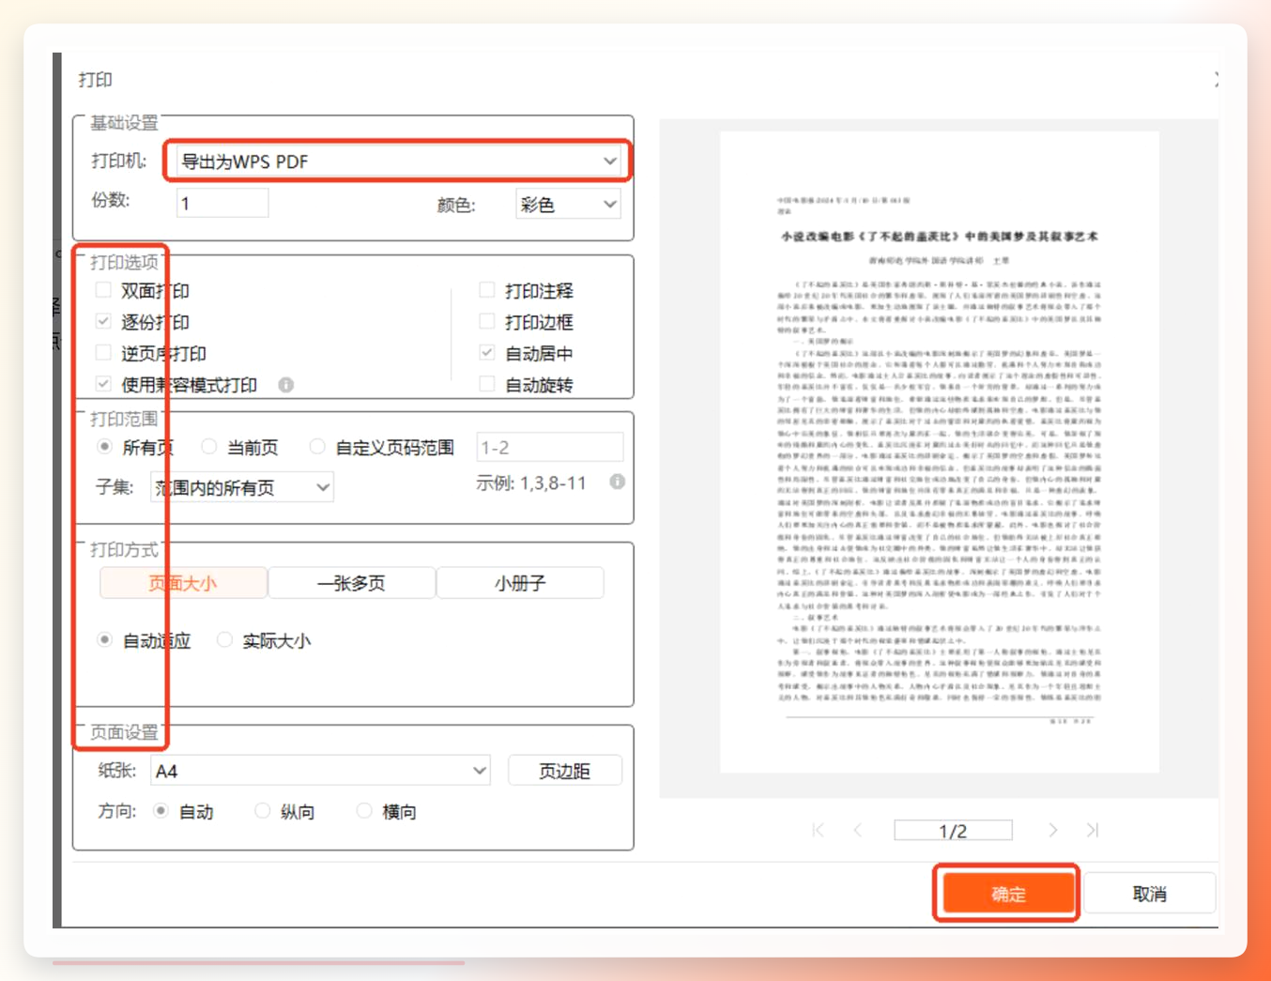The image size is (1271, 981).
Task: Enable 自动旋转 checkbox
Action: pos(487,384)
